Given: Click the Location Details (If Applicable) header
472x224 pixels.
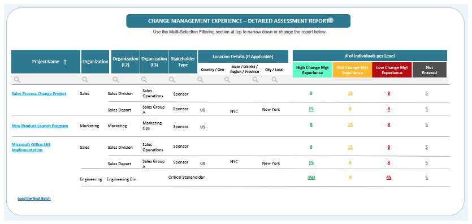Looking at the screenshot, I should pyautogui.click(x=243, y=57).
